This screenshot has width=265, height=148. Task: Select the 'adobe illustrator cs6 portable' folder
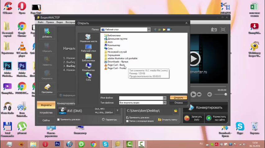121,58
